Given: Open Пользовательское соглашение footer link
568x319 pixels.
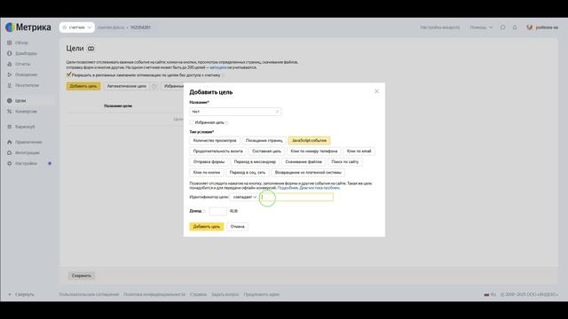Looking at the screenshot, I should pos(89,294).
